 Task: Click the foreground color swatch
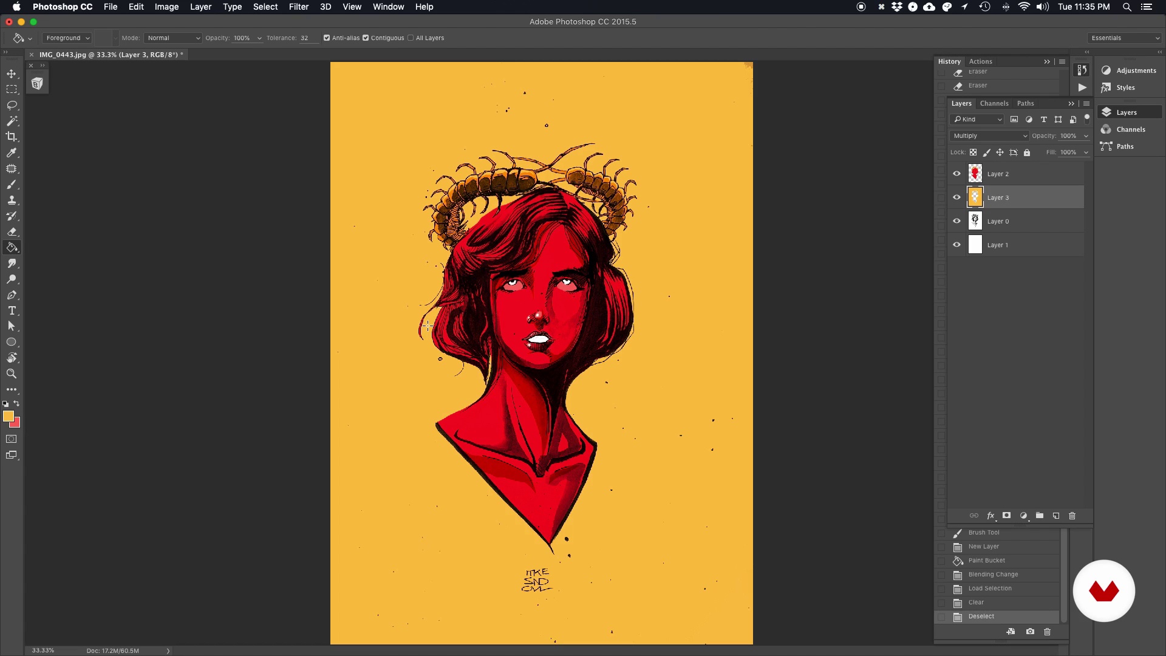(x=7, y=416)
